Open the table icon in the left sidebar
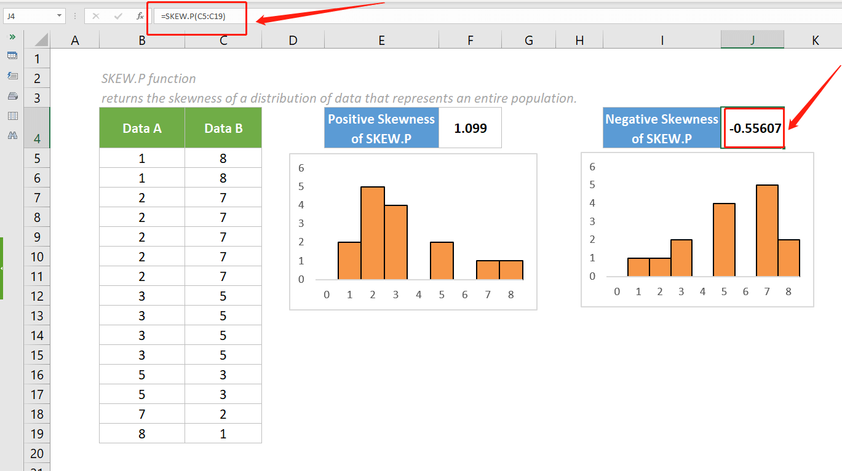 (x=13, y=55)
